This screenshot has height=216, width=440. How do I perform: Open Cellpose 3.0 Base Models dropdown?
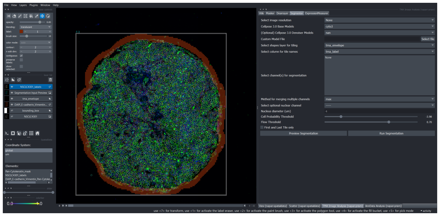tap(379, 26)
